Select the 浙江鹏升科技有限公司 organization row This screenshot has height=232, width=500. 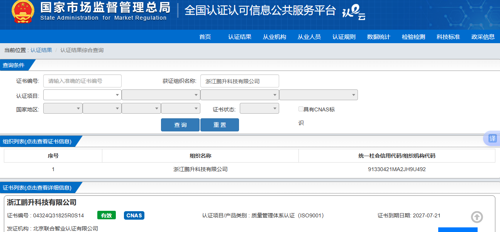tap(200, 169)
